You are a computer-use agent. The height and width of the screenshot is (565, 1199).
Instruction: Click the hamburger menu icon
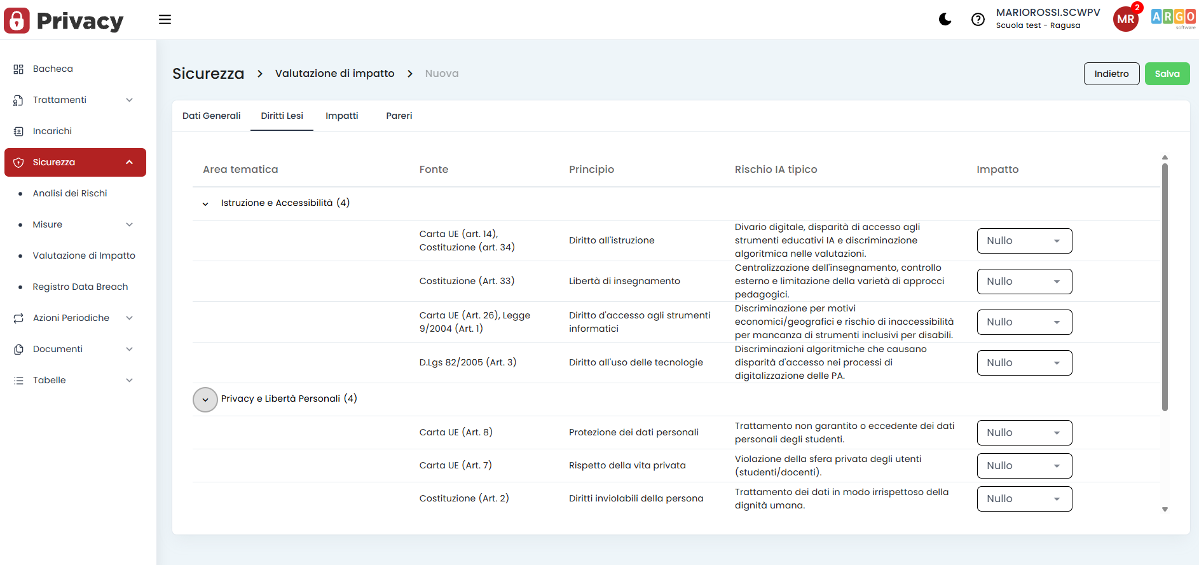165,20
